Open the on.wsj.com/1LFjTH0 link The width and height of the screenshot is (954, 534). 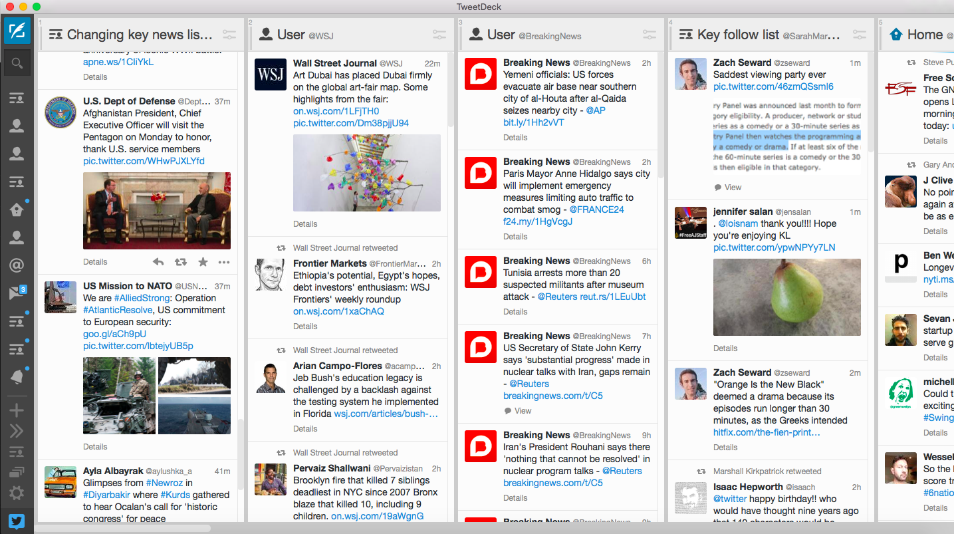[336, 111]
